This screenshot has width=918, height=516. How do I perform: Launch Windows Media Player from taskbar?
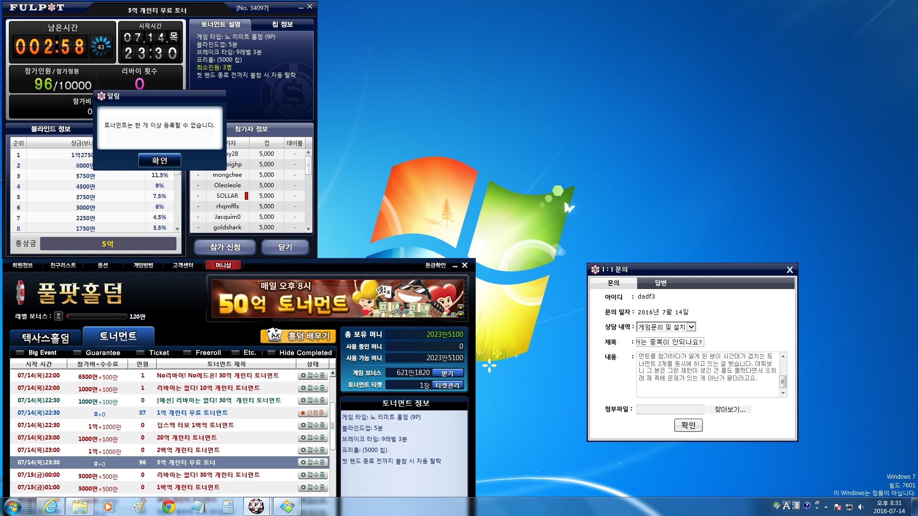click(109, 506)
